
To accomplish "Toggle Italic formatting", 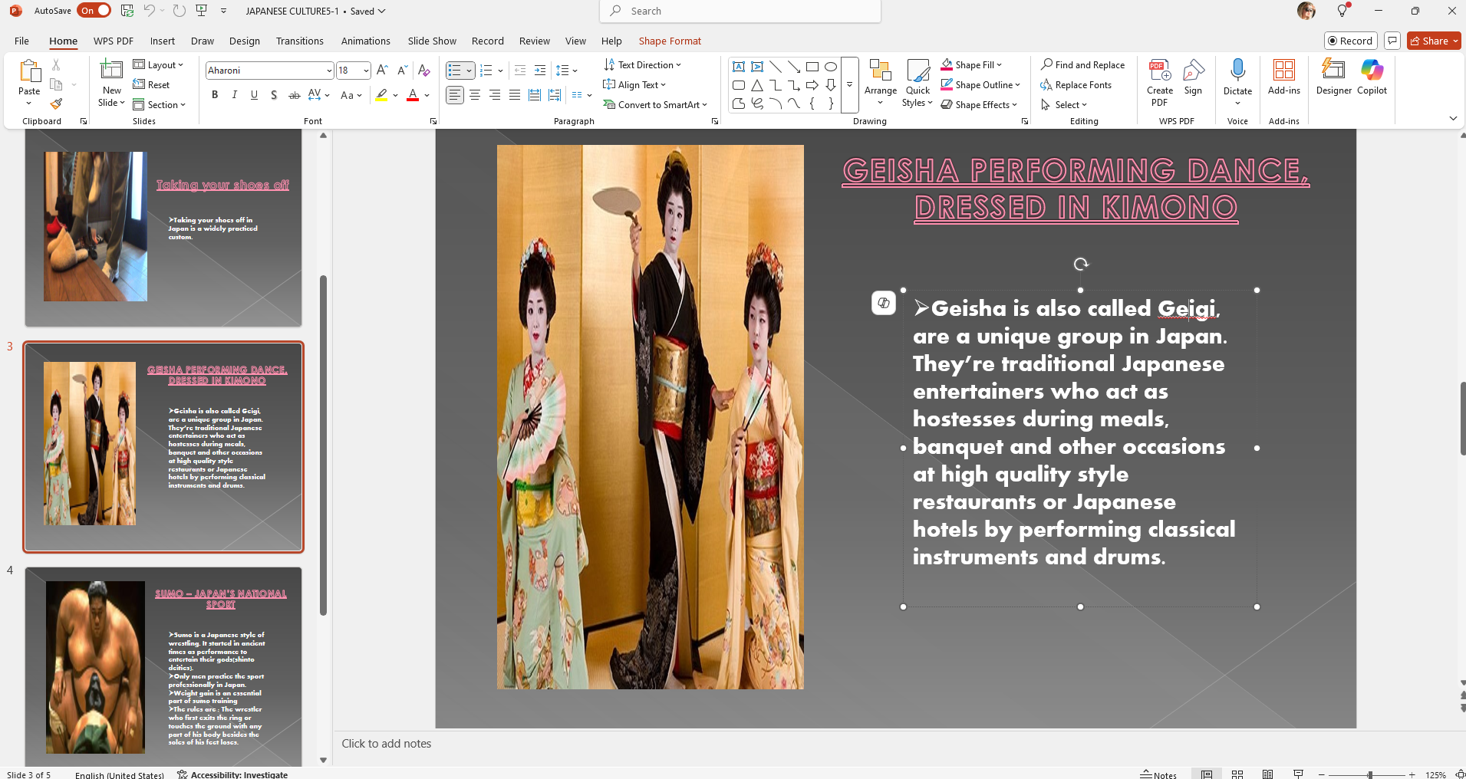I will (235, 95).
